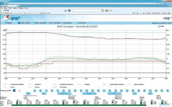The image size is (172, 107).
Task: Open the Help icon near the chart title
Action: point(159,26)
